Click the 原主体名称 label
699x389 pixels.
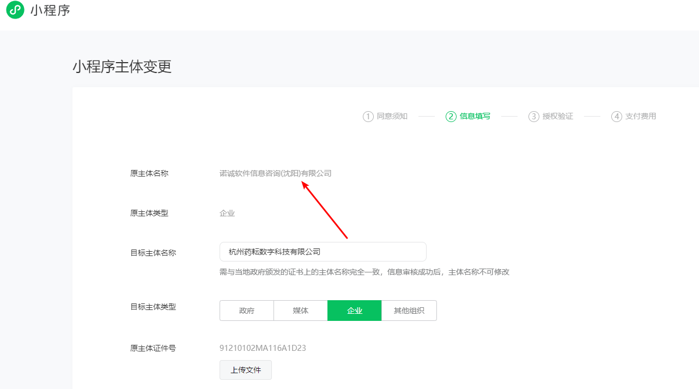pyautogui.click(x=149, y=173)
